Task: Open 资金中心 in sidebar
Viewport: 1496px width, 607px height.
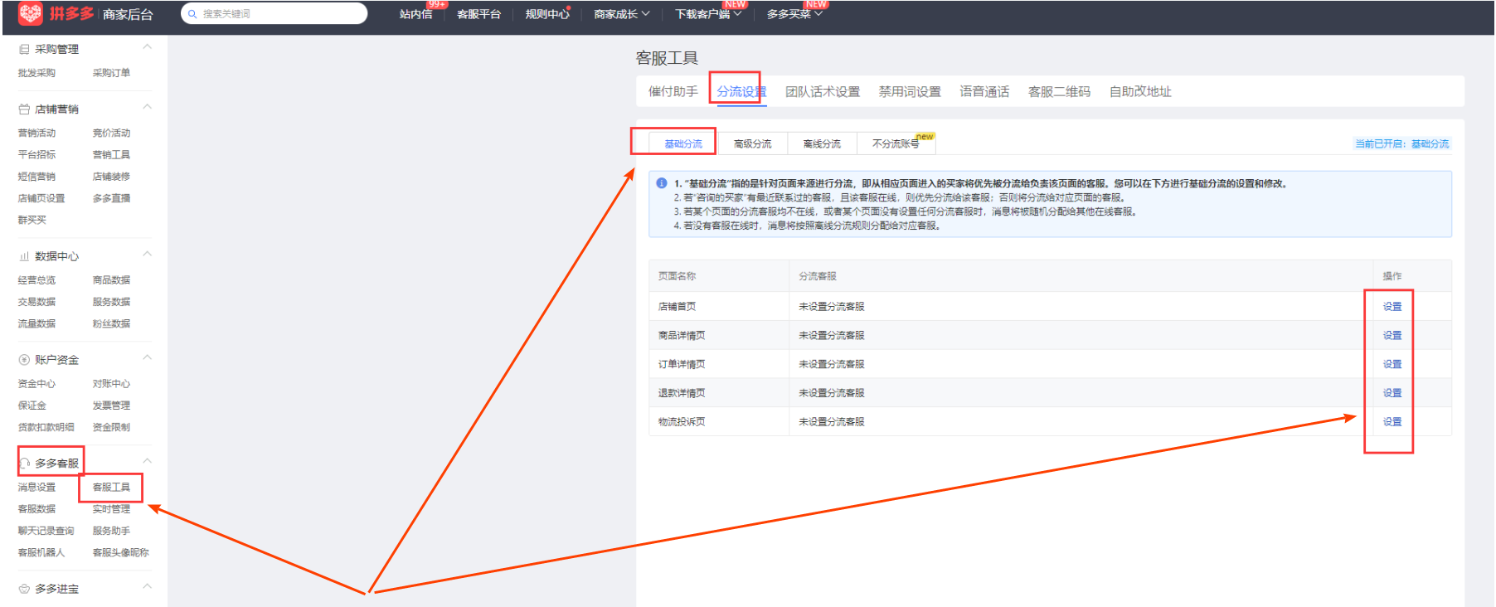Action: (36, 384)
